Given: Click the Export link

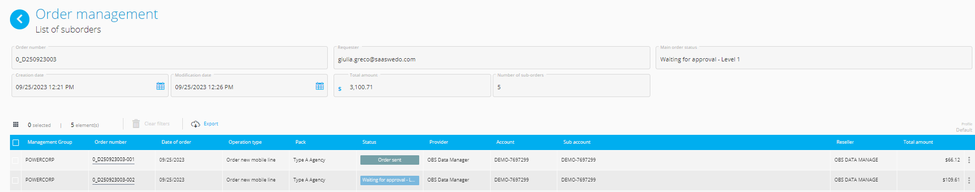Looking at the screenshot, I should pos(211,124).
